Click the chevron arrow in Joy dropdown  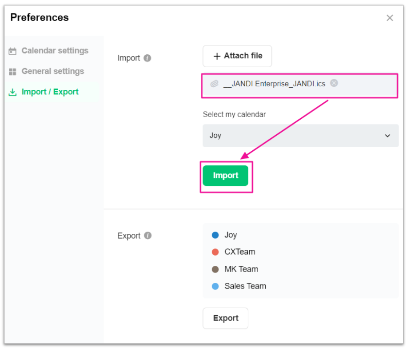point(388,136)
